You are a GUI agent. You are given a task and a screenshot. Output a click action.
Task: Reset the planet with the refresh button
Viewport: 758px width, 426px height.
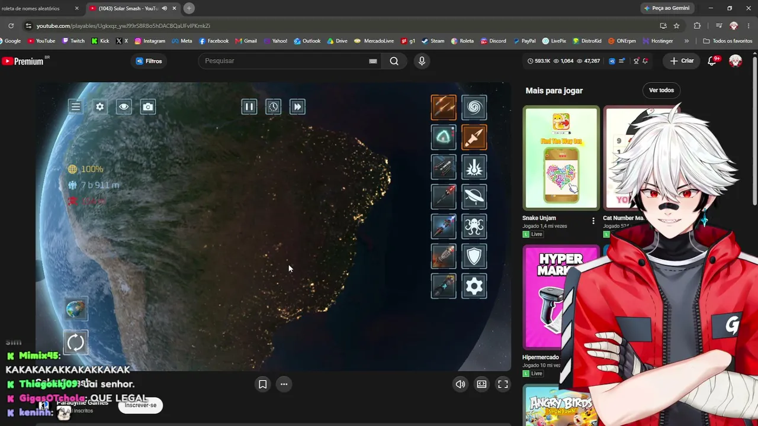pos(76,342)
